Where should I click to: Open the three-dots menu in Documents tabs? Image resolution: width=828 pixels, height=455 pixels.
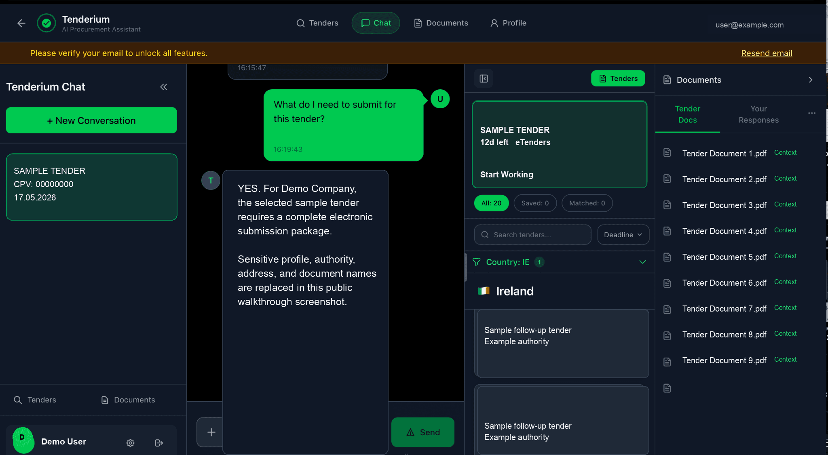point(812,113)
